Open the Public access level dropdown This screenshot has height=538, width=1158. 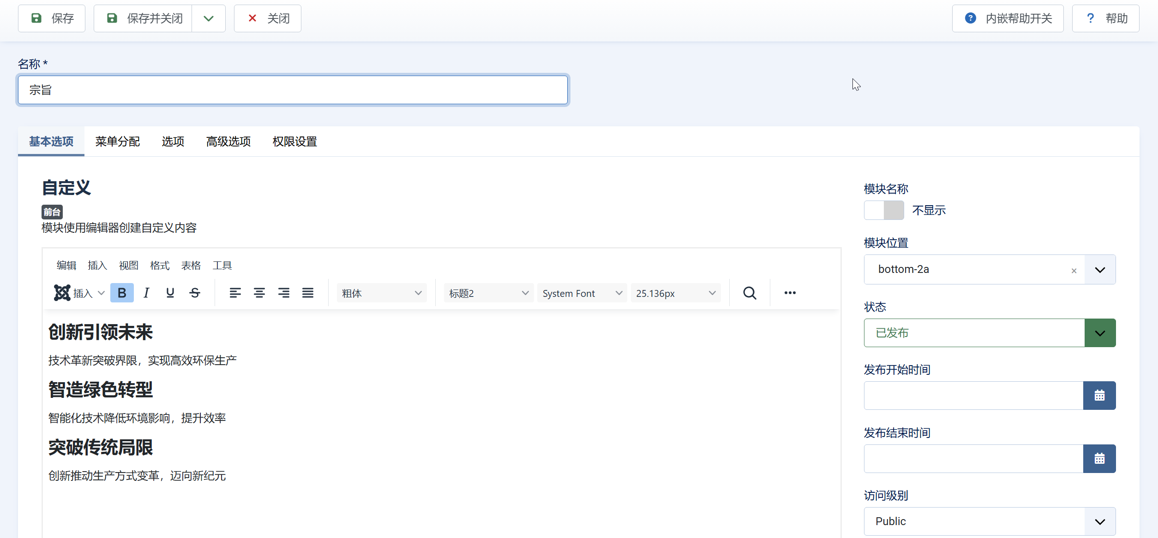(x=1100, y=521)
